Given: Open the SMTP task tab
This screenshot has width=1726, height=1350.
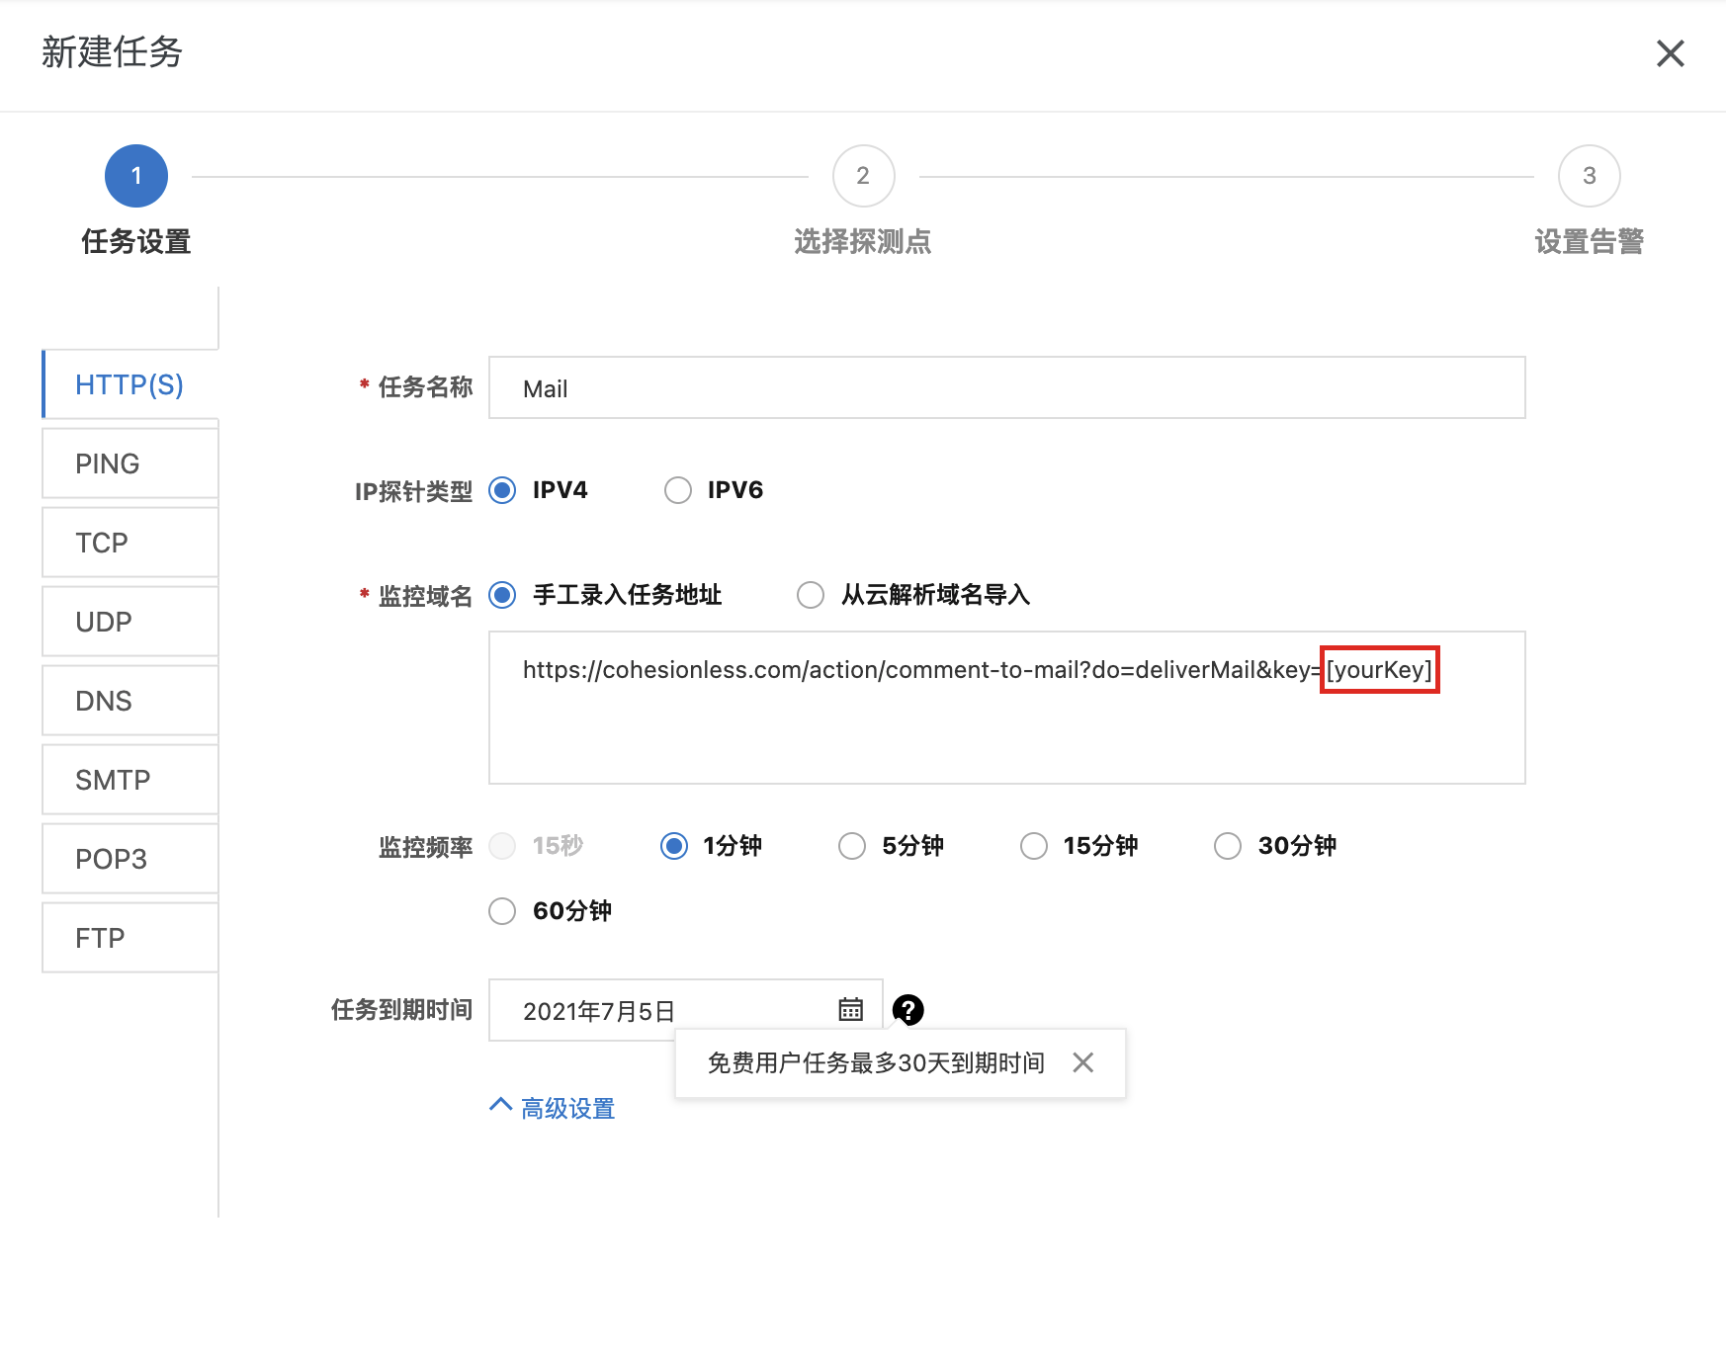Looking at the screenshot, I should tap(129, 780).
